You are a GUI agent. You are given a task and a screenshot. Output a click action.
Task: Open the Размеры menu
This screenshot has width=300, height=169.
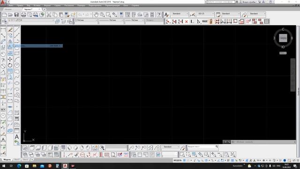(81, 6)
